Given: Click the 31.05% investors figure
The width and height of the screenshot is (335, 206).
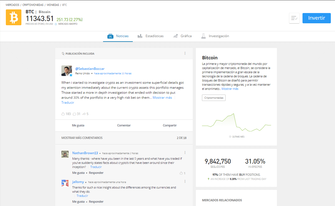Looking at the screenshot, I should pyautogui.click(x=255, y=161).
